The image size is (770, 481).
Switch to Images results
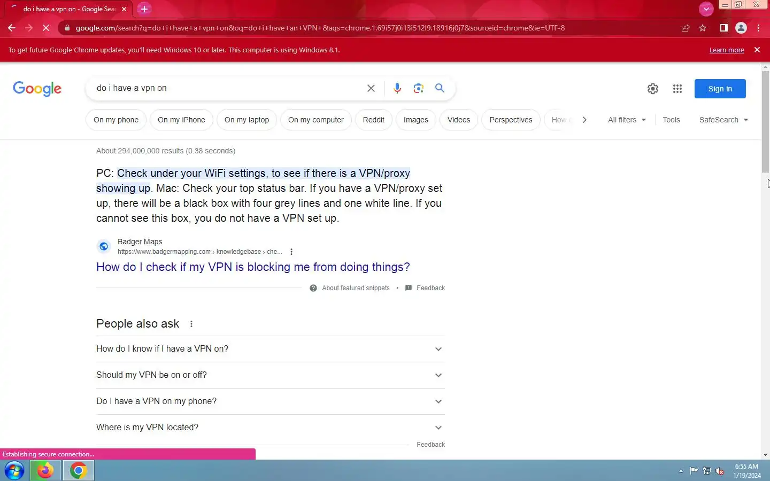click(x=415, y=120)
